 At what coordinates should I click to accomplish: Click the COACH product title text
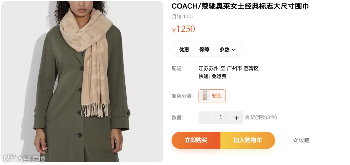click(240, 6)
